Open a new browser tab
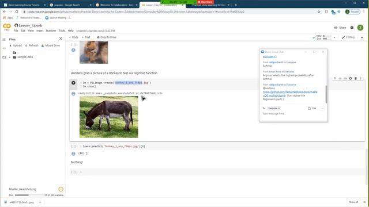 (236, 5)
